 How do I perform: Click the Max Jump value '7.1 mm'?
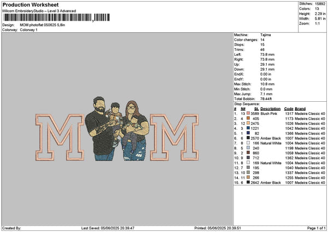266,94
